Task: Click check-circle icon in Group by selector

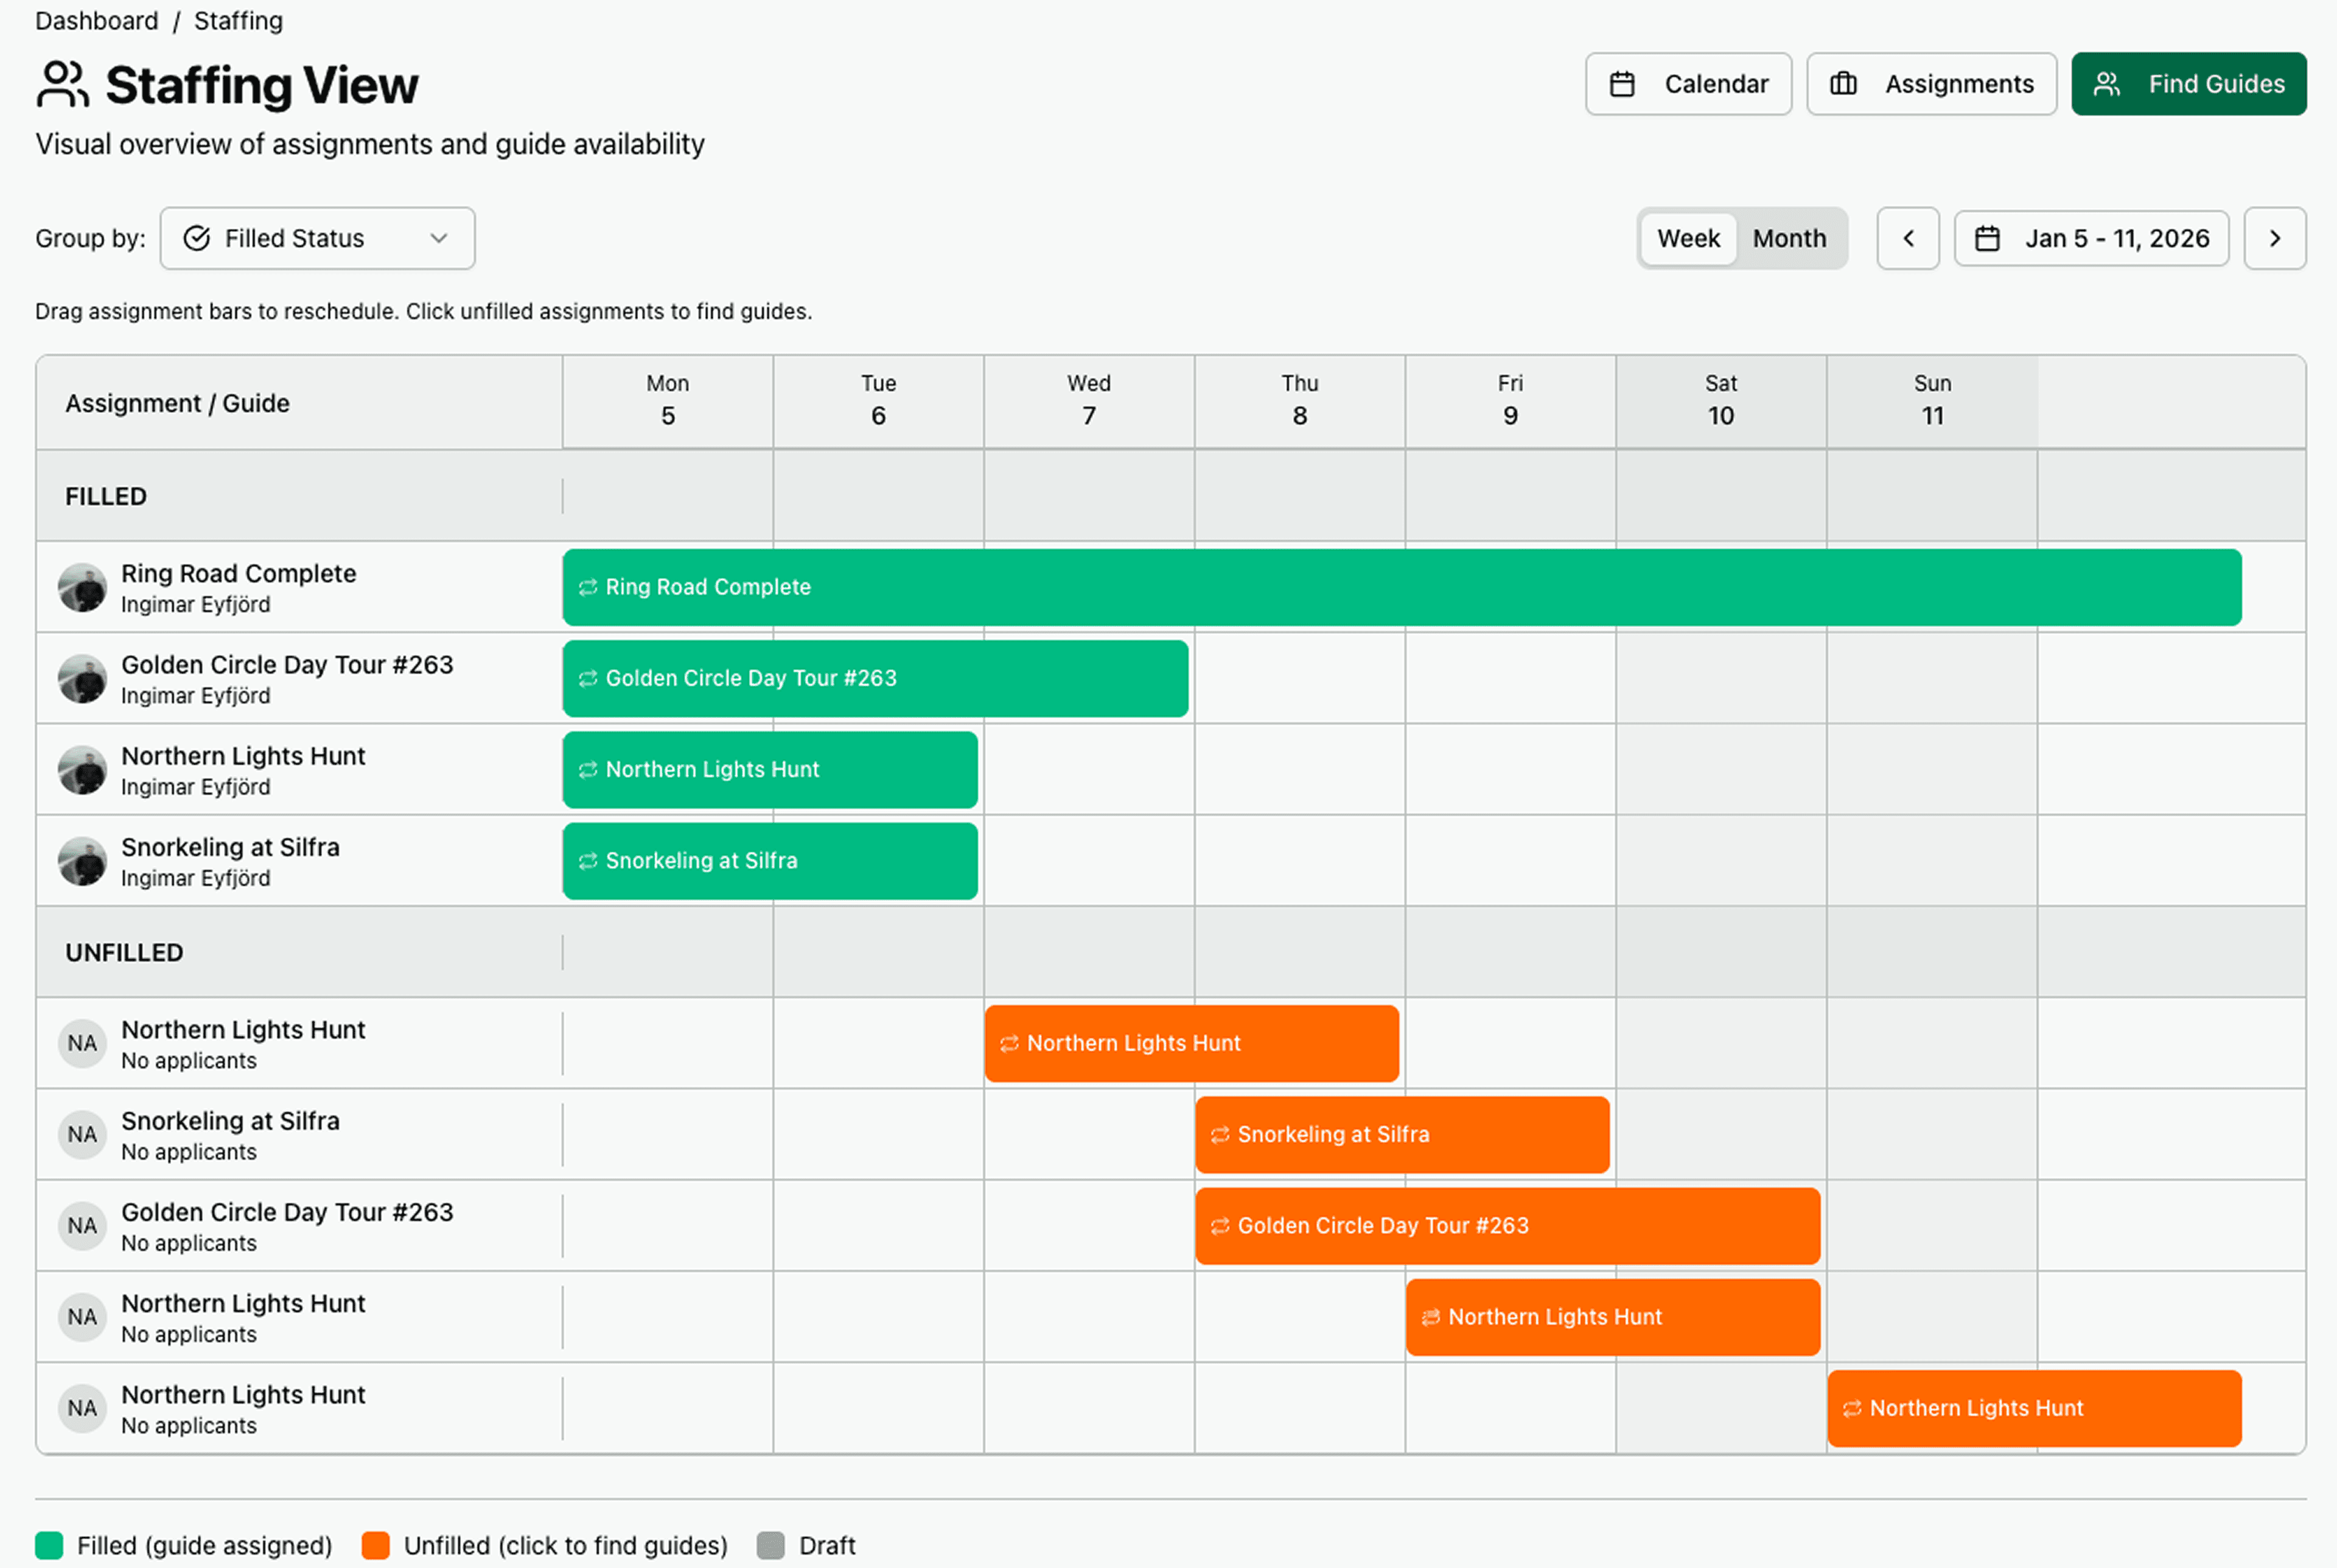Action: coord(197,239)
